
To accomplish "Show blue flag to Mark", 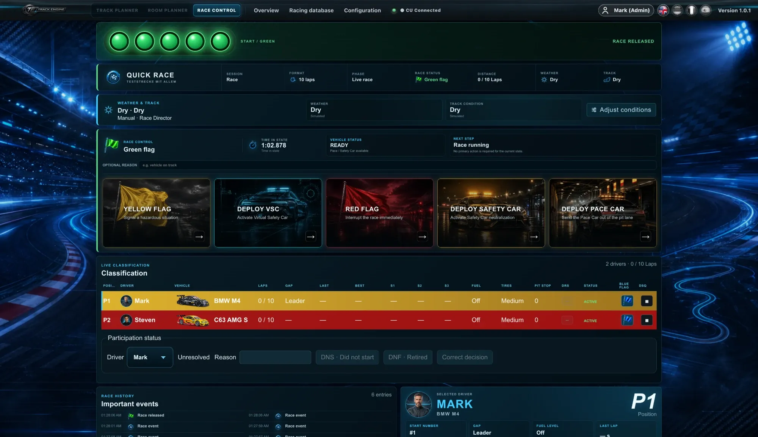I will [x=627, y=301].
